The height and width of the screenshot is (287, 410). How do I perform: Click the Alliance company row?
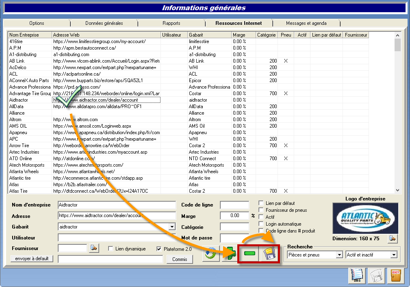point(188,113)
